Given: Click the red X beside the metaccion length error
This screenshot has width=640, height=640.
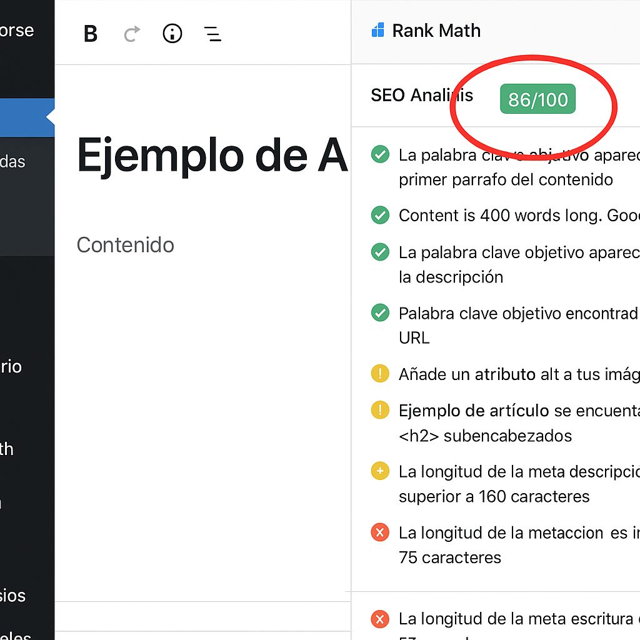Looking at the screenshot, I should [x=380, y=532].
